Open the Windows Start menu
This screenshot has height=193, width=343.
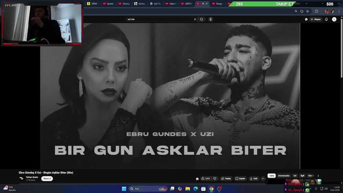click(x=124, y=189)
